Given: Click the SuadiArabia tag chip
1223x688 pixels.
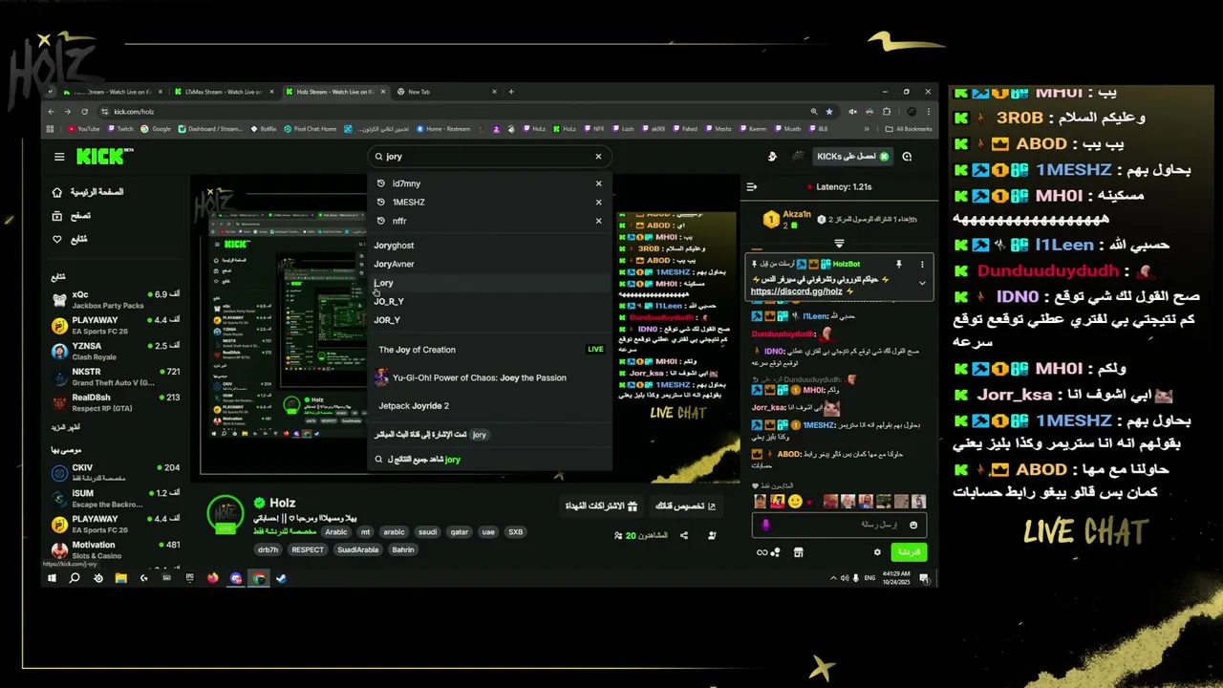Looking at the screenshot, I should click(358, 549).
